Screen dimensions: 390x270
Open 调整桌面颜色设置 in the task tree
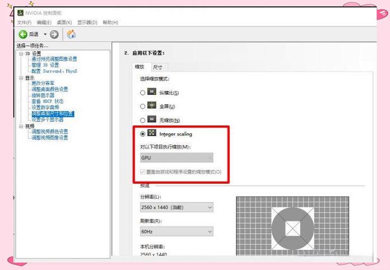tap(50, 89)
